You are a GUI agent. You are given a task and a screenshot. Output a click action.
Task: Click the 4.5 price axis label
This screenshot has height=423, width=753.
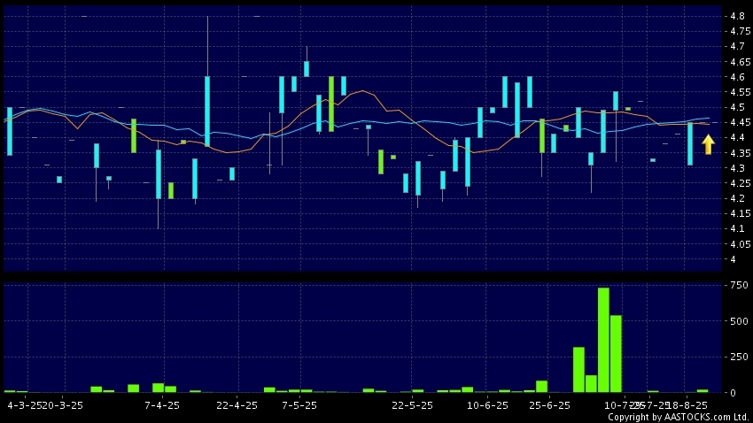click(x=737, y=107)
